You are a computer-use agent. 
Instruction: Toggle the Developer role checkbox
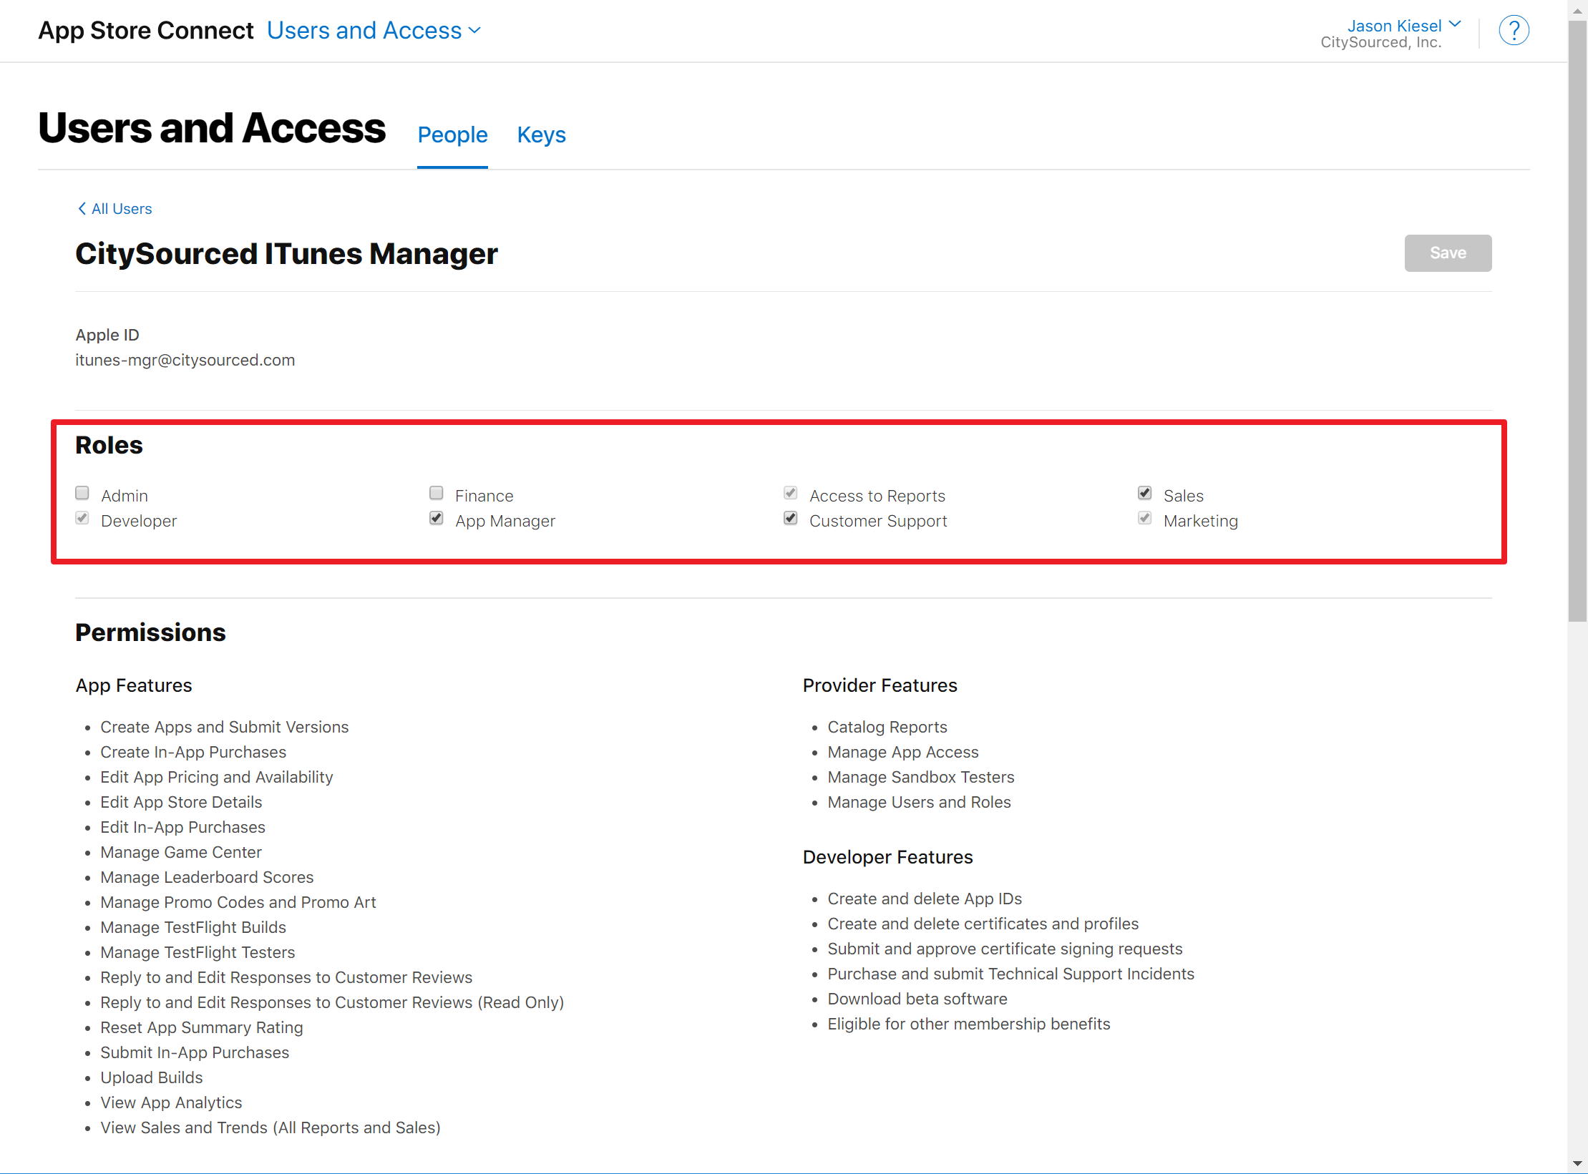point(82,518)
